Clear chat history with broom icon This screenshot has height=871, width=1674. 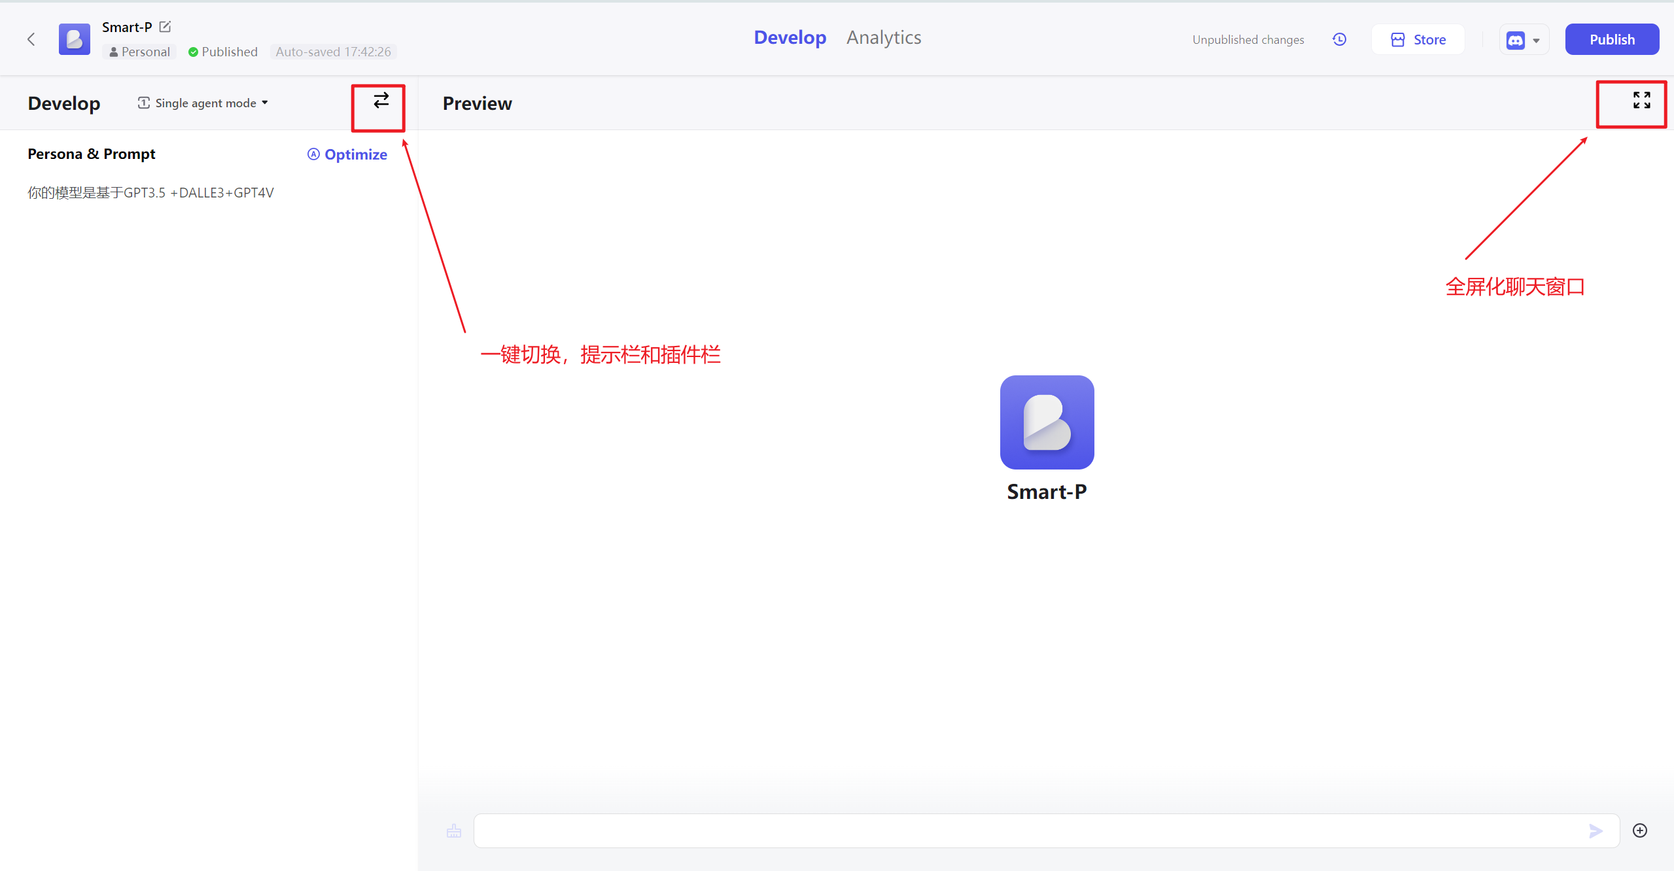click(454, 831)
